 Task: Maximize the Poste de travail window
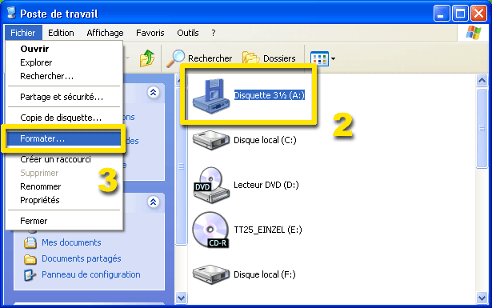pyautogui.click(x=460, y=14)
